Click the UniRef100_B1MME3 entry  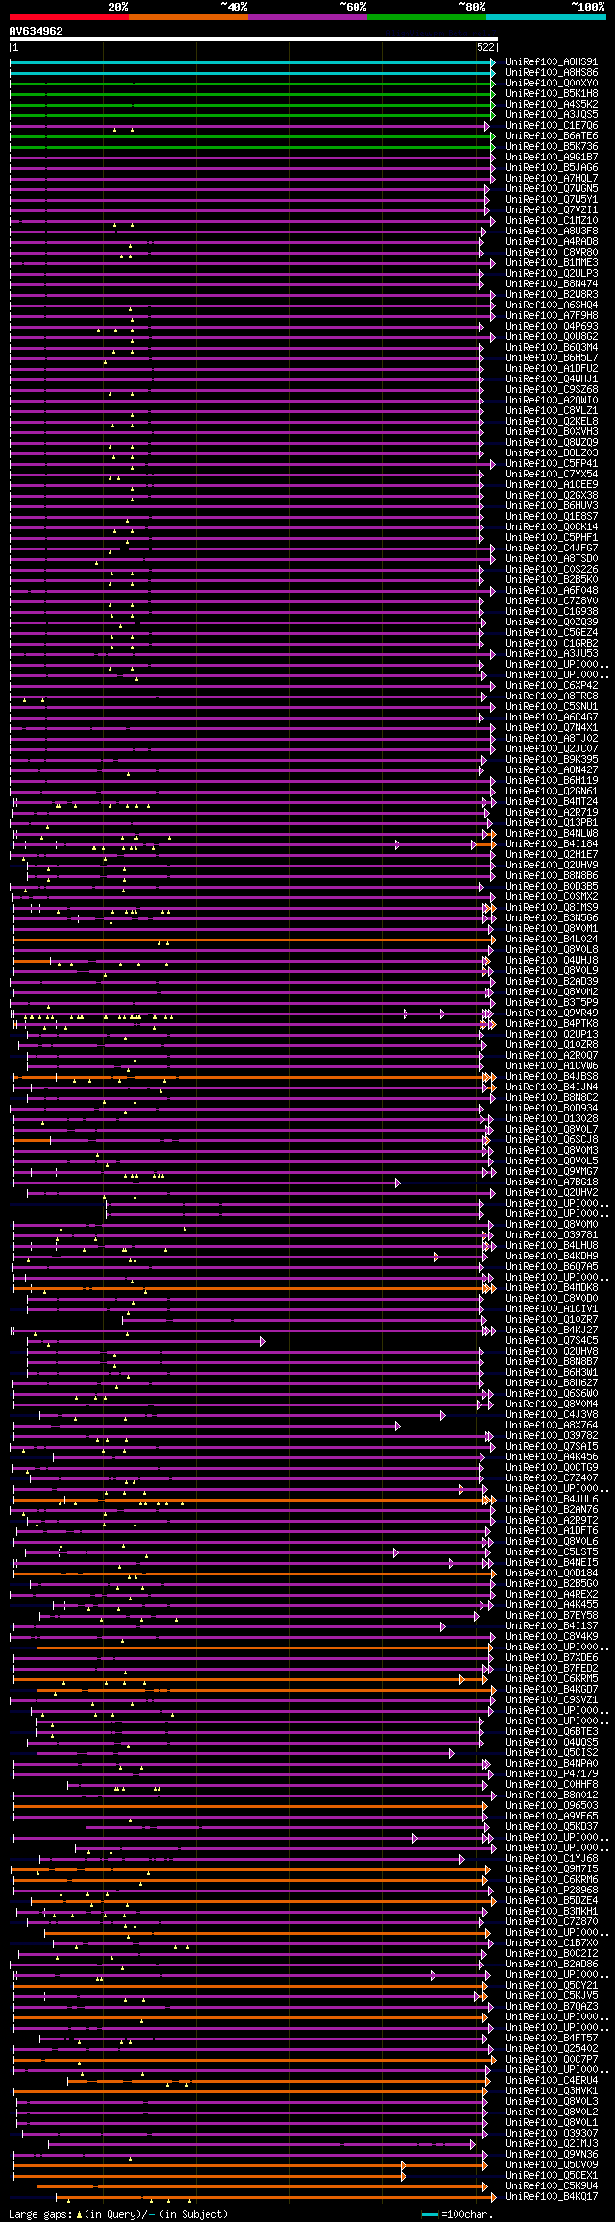pos(552,263)
